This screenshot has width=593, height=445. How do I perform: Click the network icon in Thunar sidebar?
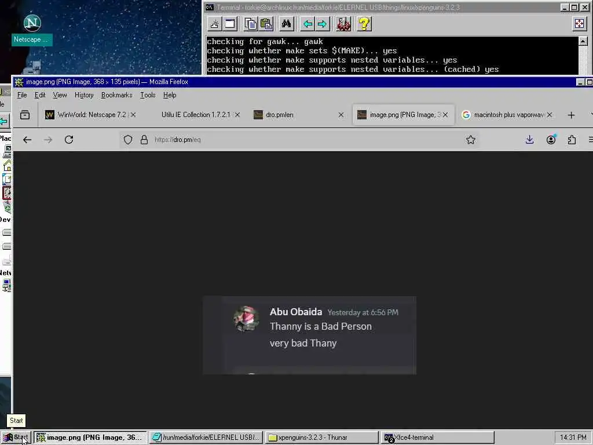7,285
